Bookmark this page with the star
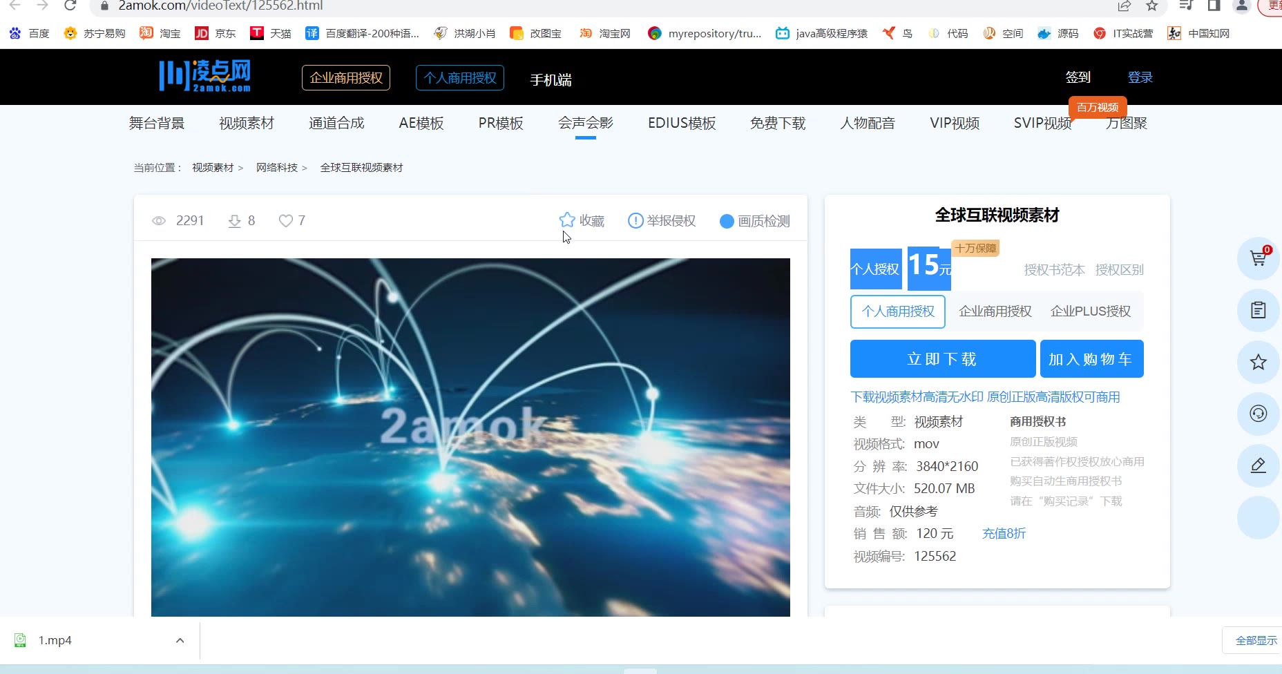Image resolution: width=1282 pixels, height=674 pixels. click(x=1151, y=6)
